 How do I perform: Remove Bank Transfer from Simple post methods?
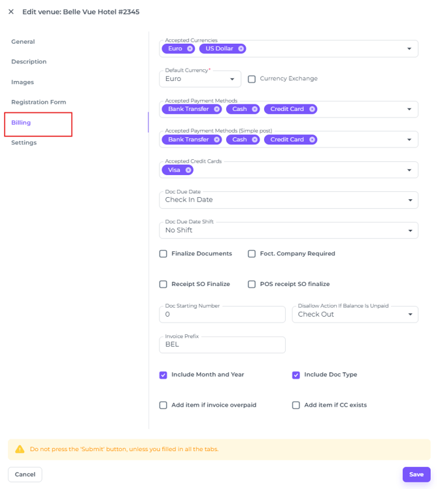click(x=216, y=140)
